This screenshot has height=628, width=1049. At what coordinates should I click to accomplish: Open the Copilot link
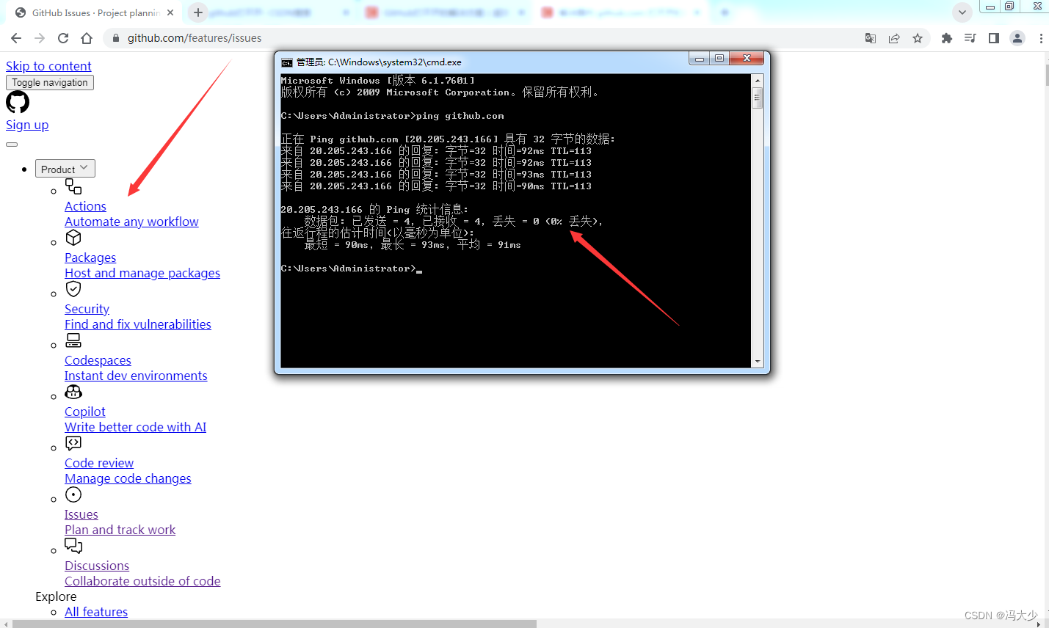click(85, 412)
